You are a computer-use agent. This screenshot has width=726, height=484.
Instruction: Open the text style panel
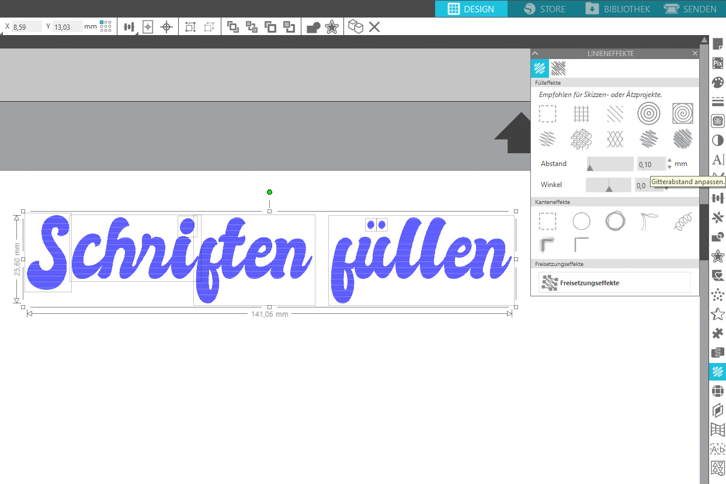click(718, 160)
